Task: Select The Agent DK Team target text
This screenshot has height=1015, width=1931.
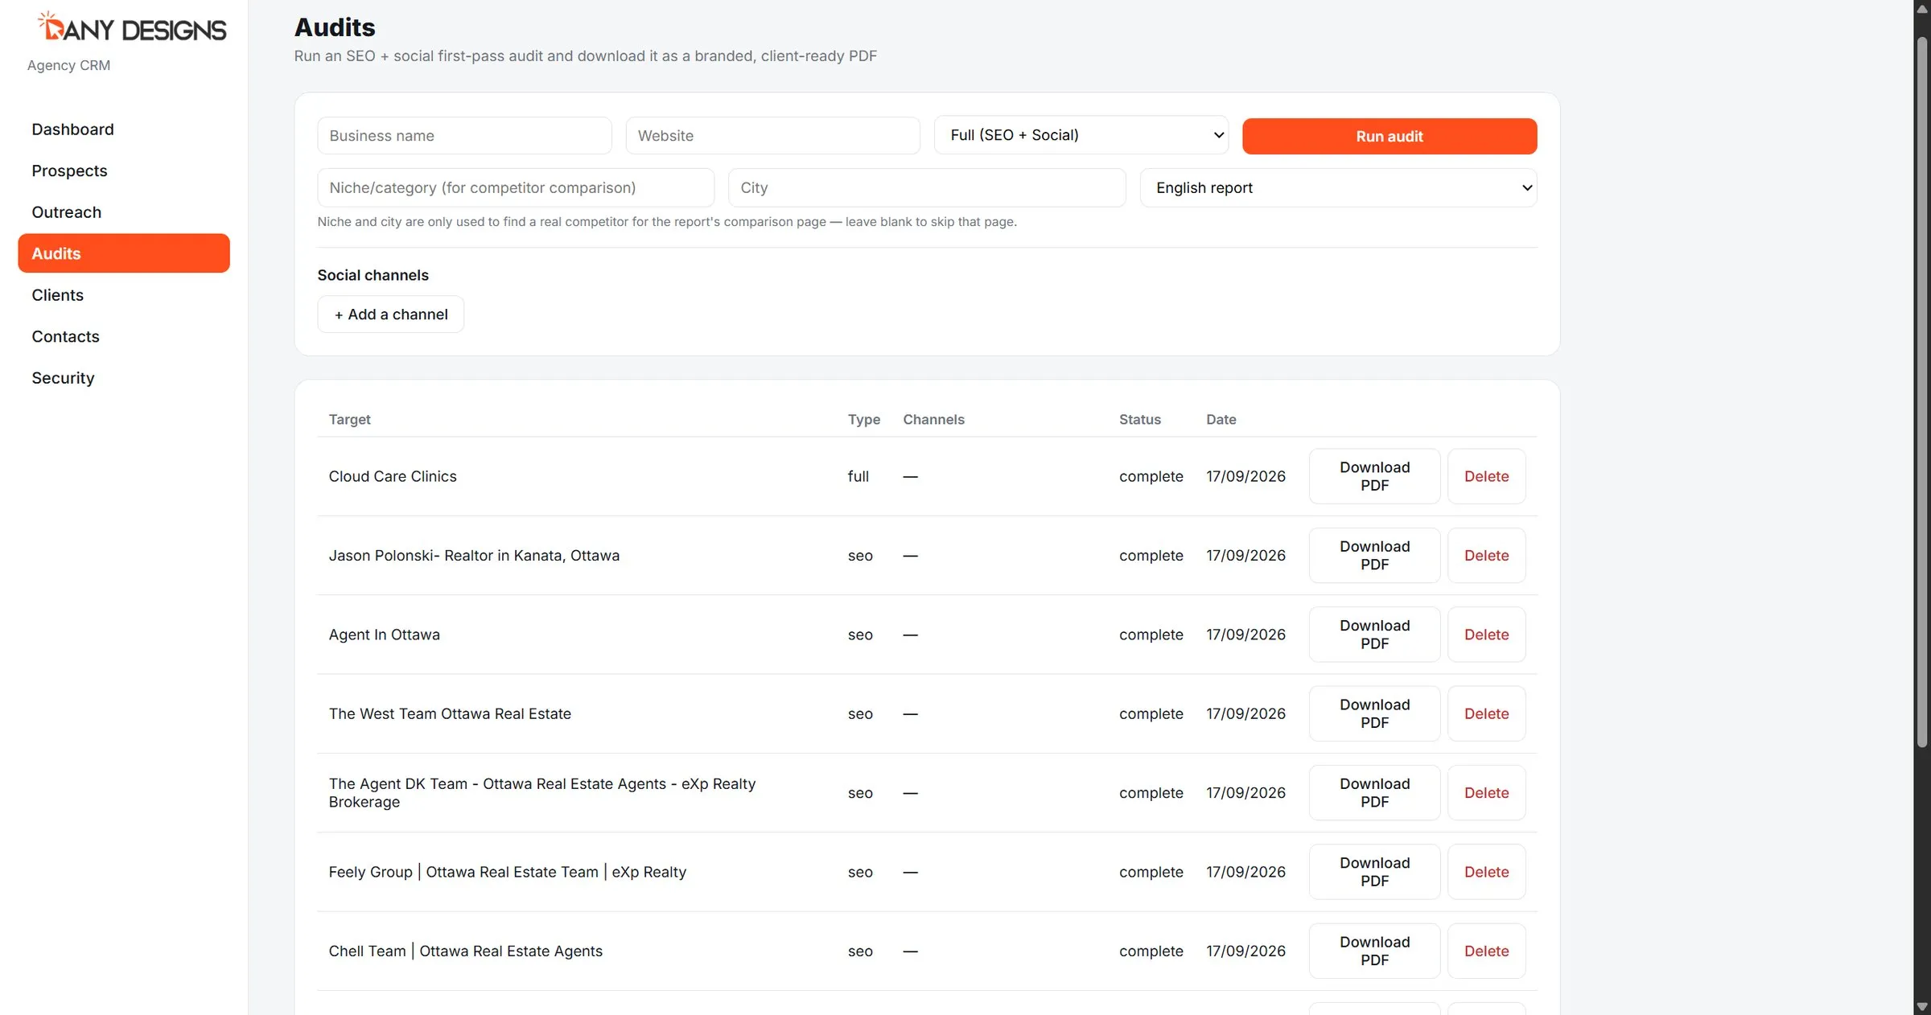Action: click(542, 793)
